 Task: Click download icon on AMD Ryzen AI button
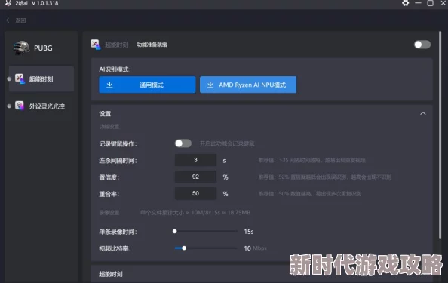(210, 85)
